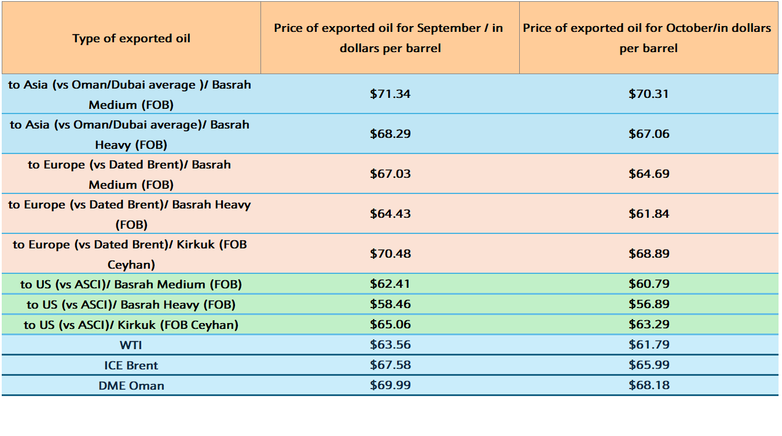Click the US Basrah Medium (FOB) row label
Screen dimensions: 782x436
click(131, 284)
